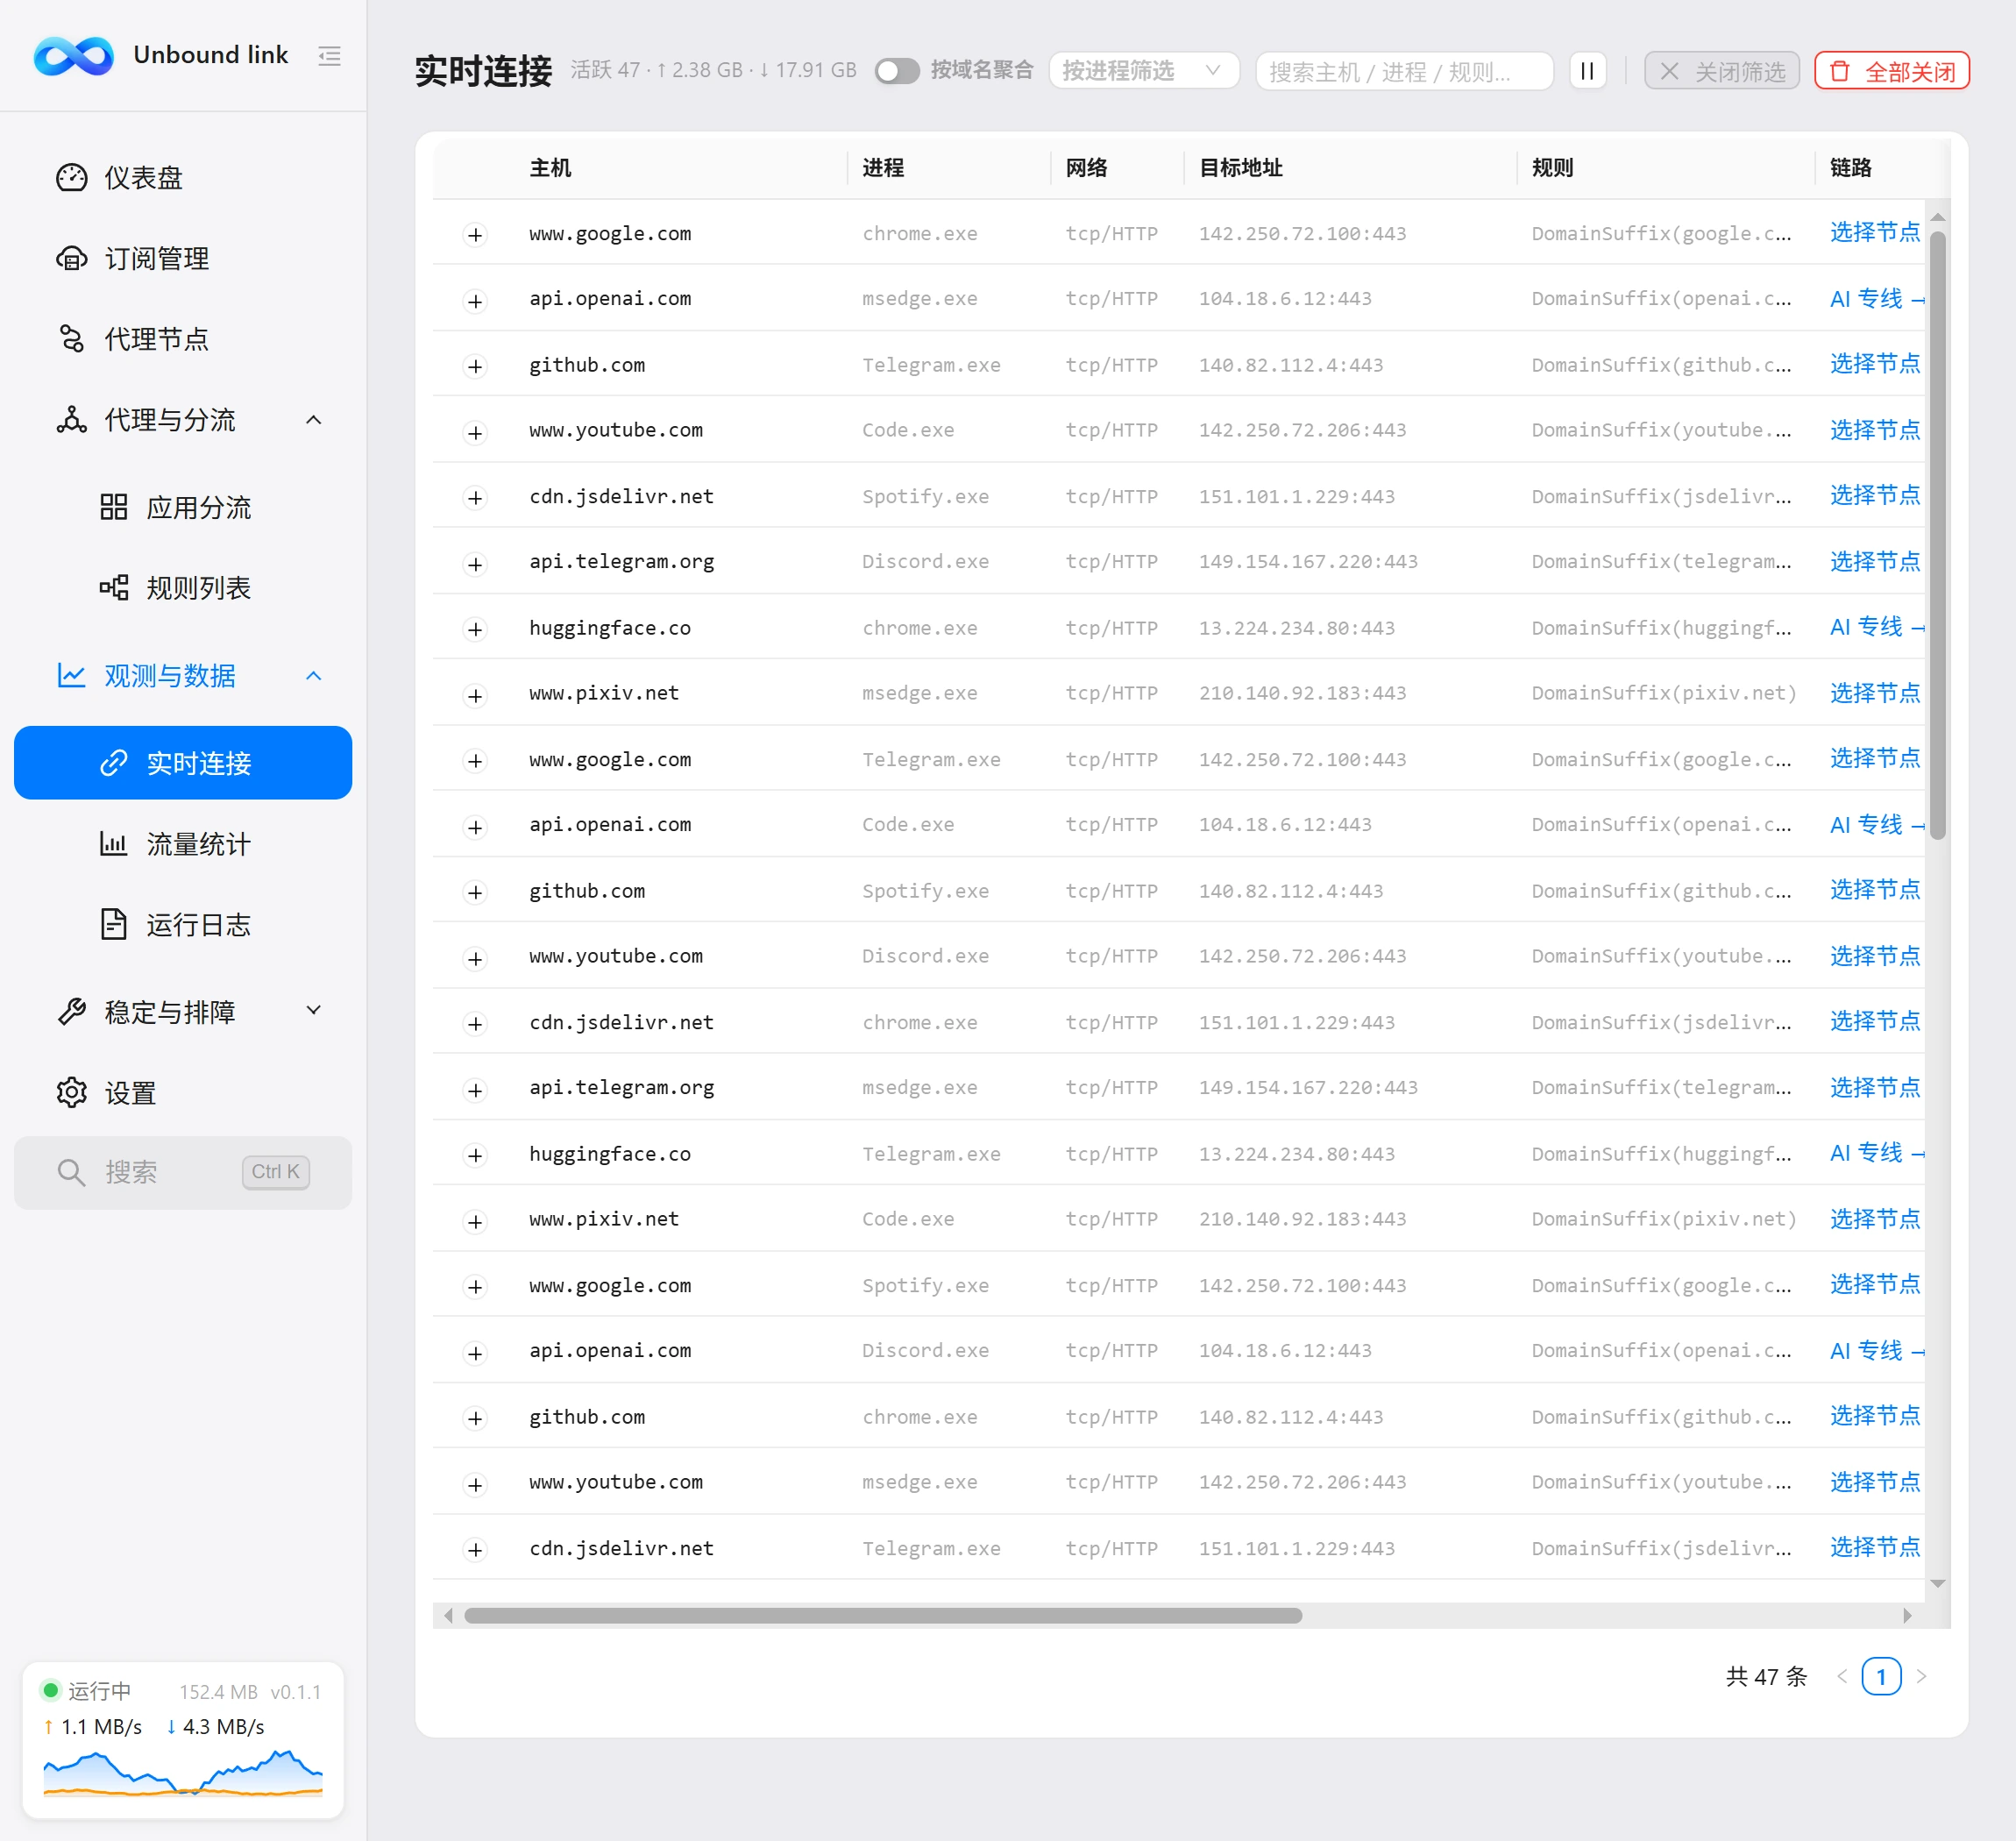The width and height of the screenshot is (2016, 1841).
Task: Pause connection updates with pause icon
Action: tap(1587, 71)
